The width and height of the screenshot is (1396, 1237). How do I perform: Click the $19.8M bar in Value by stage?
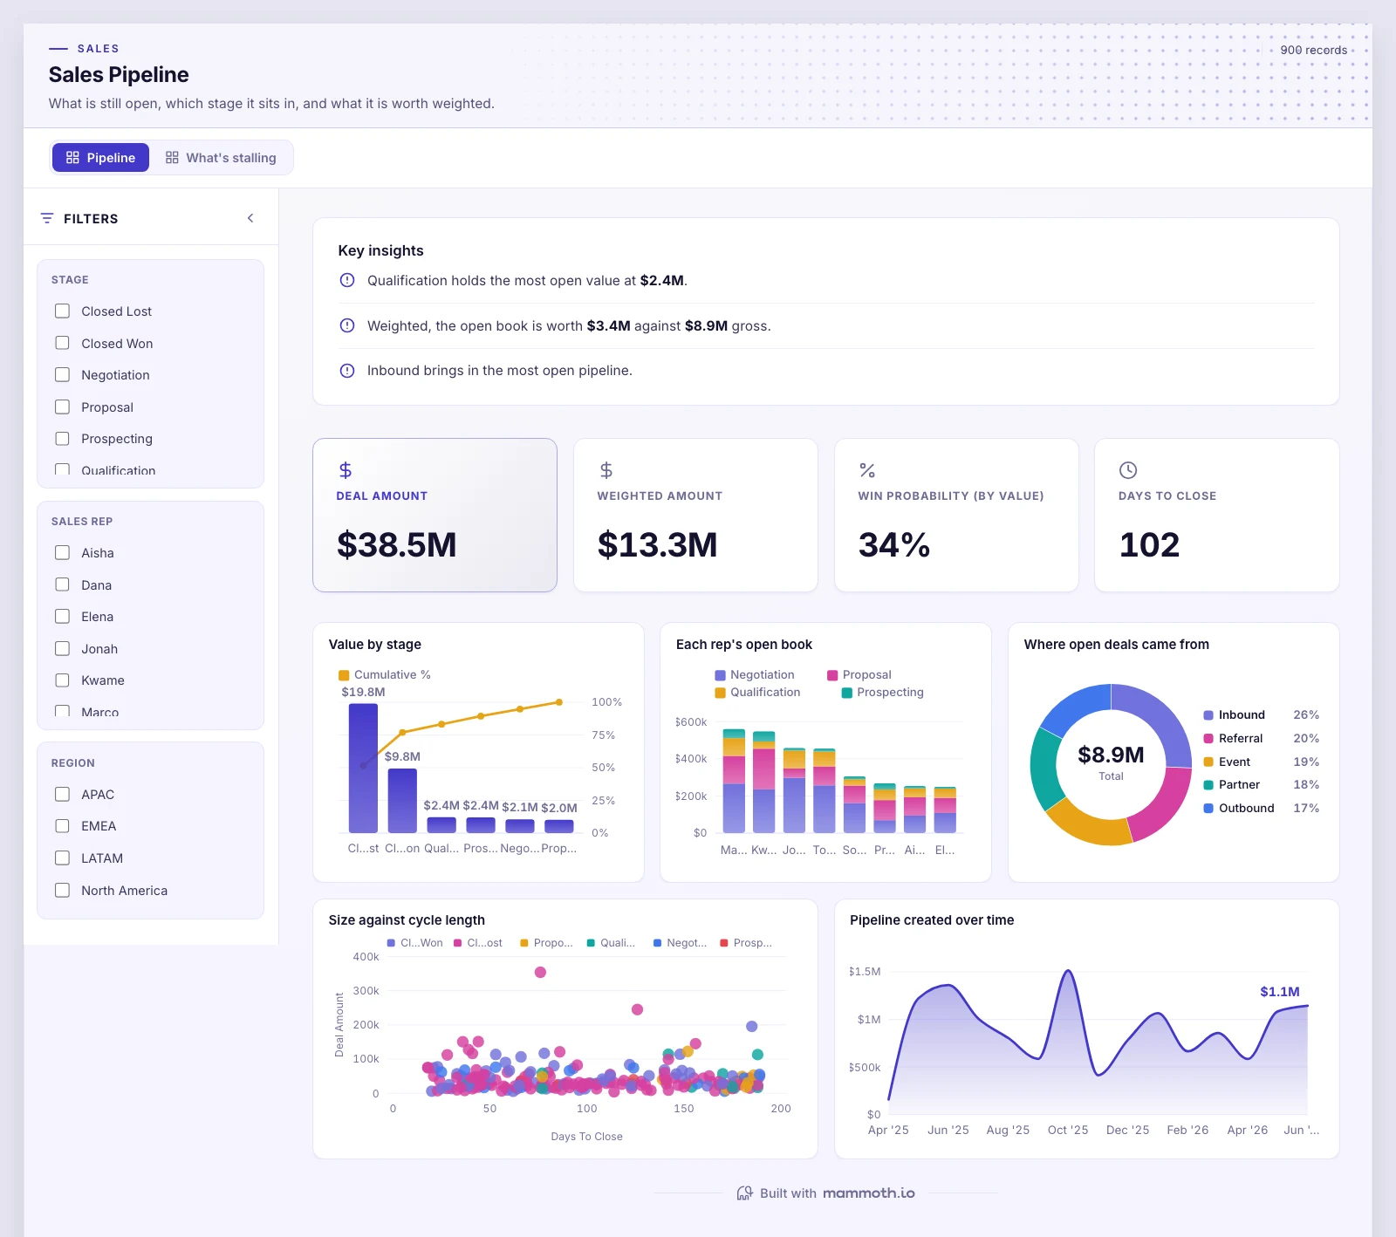click(363, 768)
